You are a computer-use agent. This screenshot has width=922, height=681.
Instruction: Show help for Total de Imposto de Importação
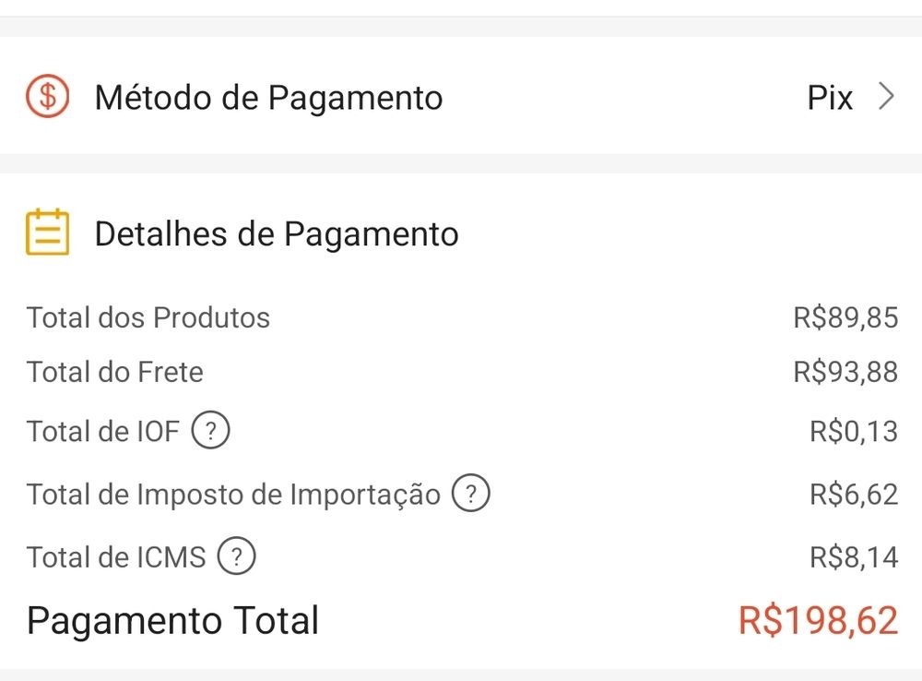470,494
